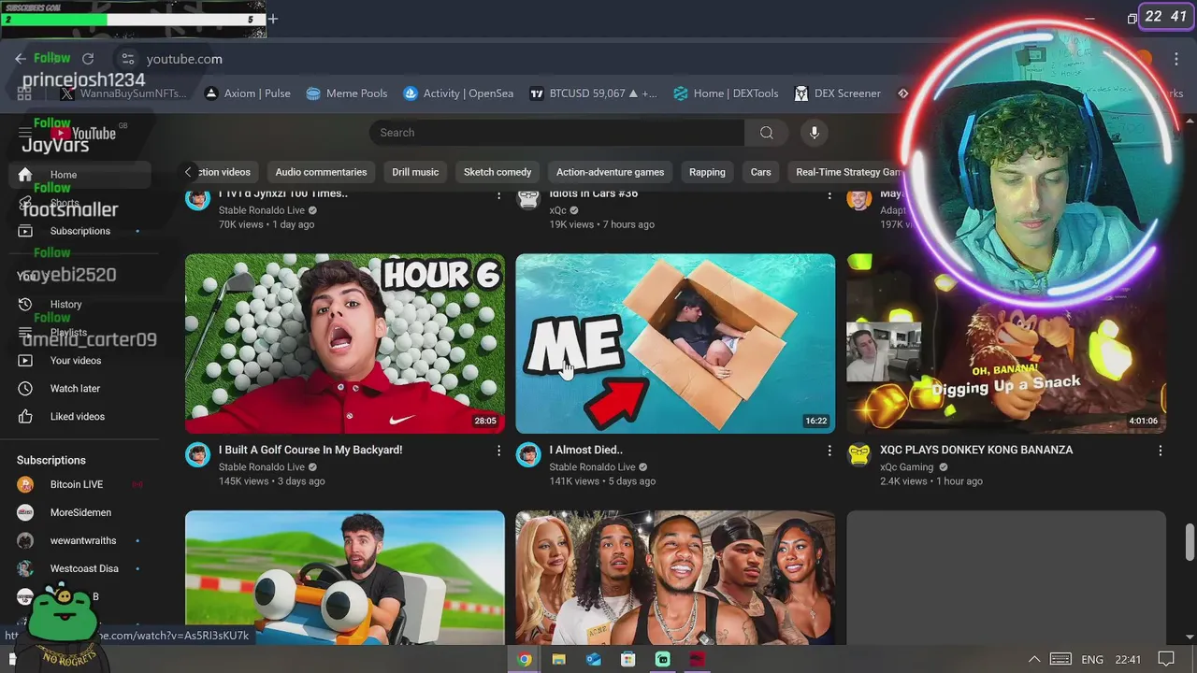
Task: Open a new browser tab with plus
Action: [x=272, y=19]
